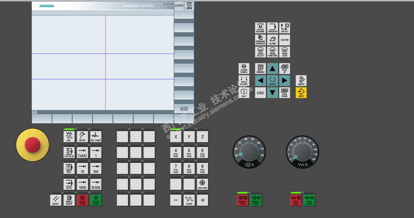Click the cursor right arrow key

tap(285, 81)
